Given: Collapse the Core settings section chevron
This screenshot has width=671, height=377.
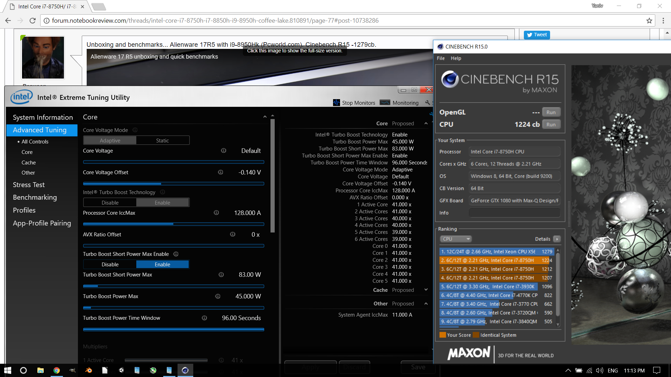Looking at the screenshot, I should tap(265, 117).
